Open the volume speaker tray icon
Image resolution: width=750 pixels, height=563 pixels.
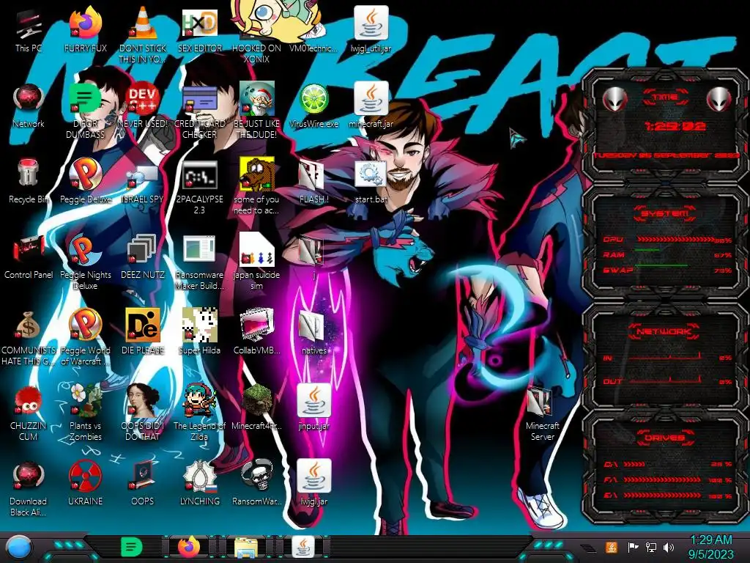coord(669,547)
